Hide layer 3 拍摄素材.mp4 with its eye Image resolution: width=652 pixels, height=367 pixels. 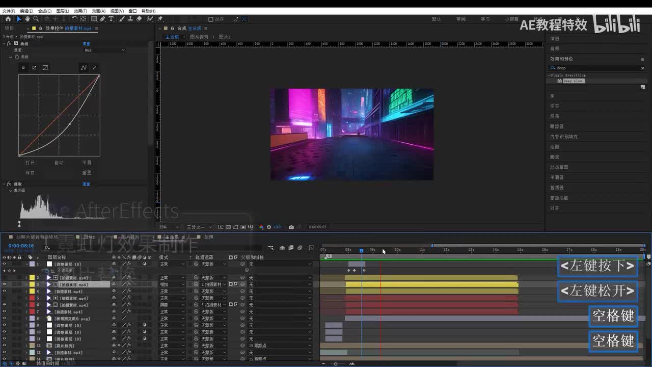click(x=4, y=284)
